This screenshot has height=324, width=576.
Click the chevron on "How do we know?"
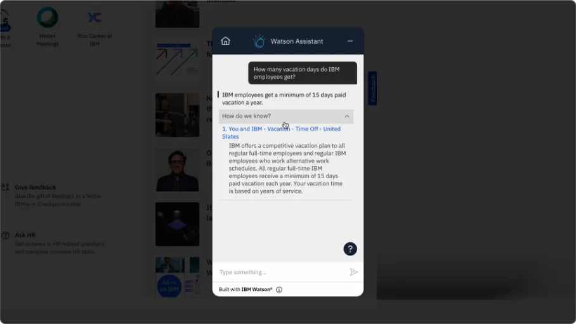347,116
